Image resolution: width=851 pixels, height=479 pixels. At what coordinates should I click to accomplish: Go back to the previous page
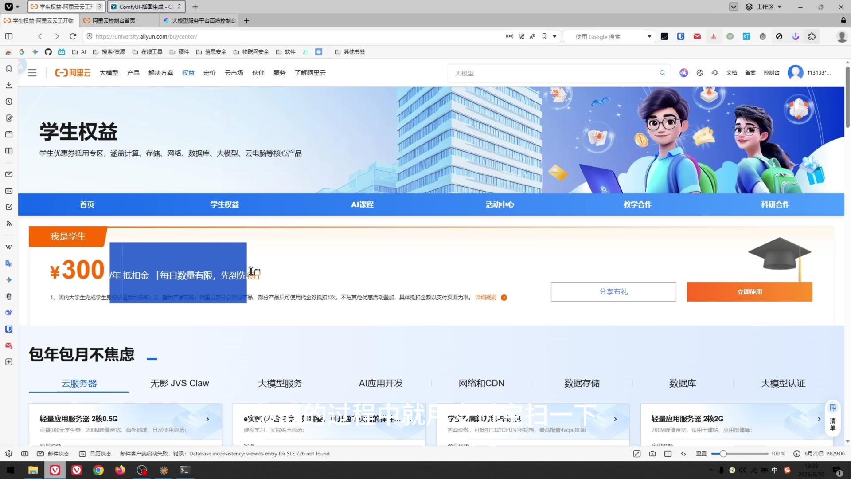pyautogui.click(x=40, y=36)
